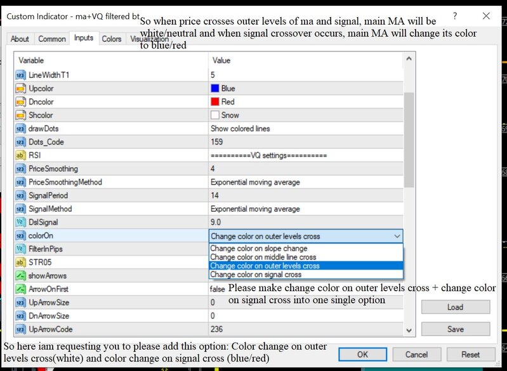507x371 pixels.
Task: Switch to the Colors tab
Action: tap(112, 39)
